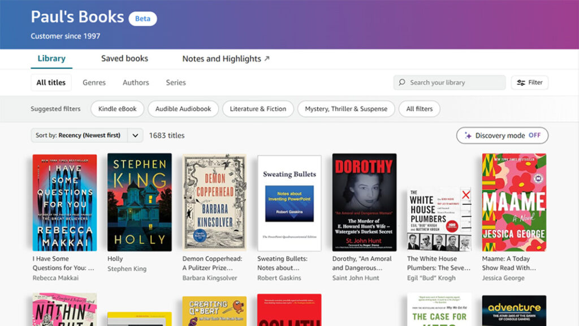Viewport: 579px width, 326px height.
Task: Open the Sweating Bullets cover
Action: coord(289,203)
